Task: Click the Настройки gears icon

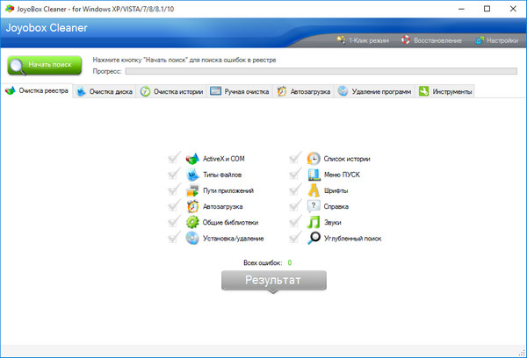Action: click(x=480, y=40)
